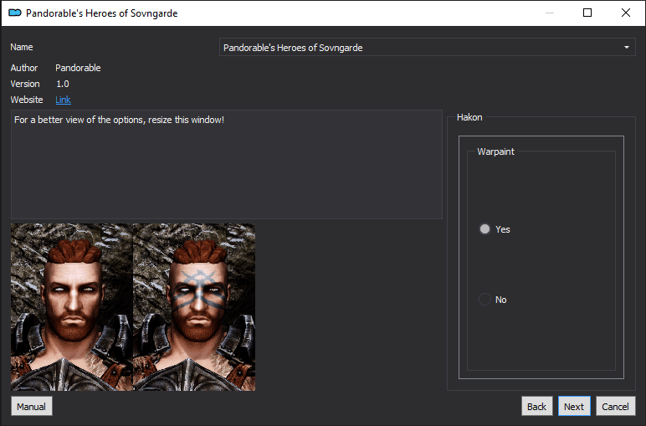
Task: Cancel the installer dialog
Action: [616, 407]
